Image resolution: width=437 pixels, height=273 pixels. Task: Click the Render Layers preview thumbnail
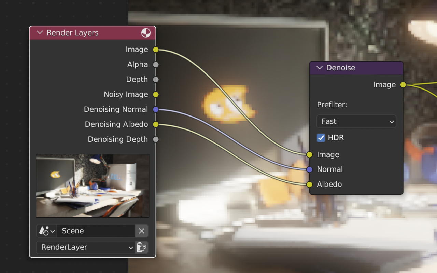93,186
